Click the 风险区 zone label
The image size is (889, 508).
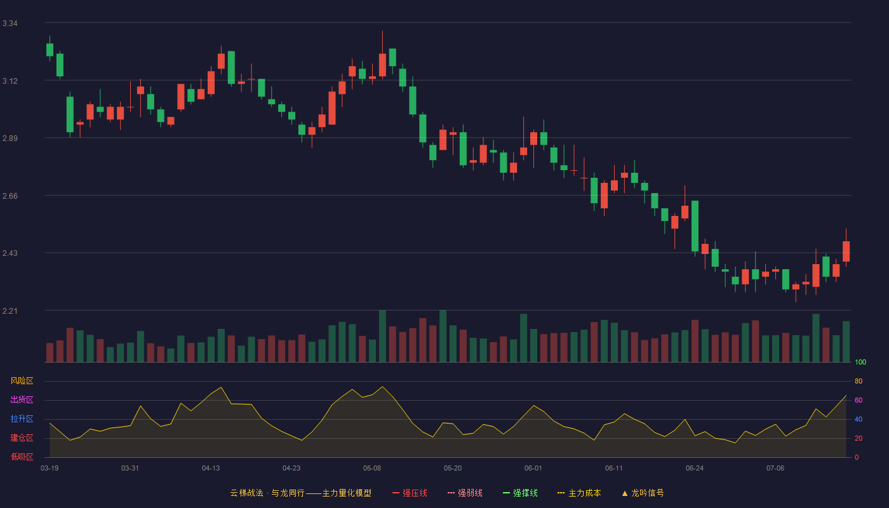22,381
